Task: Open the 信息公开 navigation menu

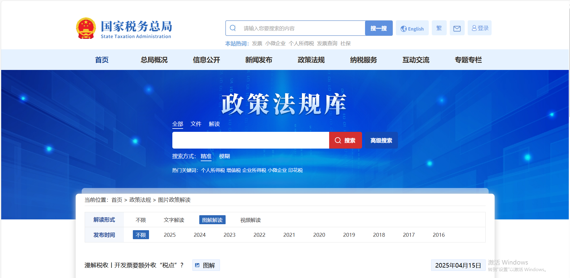Action: (x=206, y=60)
